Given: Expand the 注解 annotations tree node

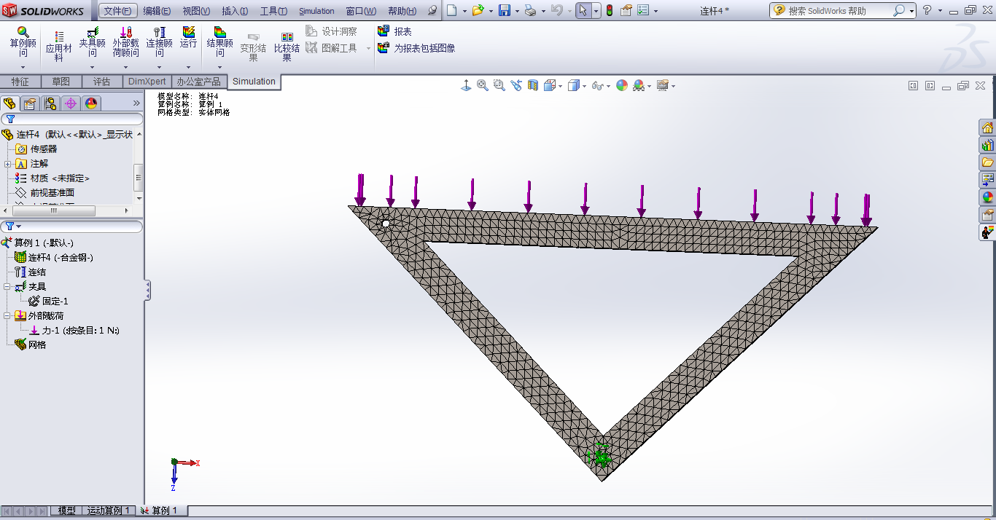Looking at the screenshot, I should click(7, 164).
